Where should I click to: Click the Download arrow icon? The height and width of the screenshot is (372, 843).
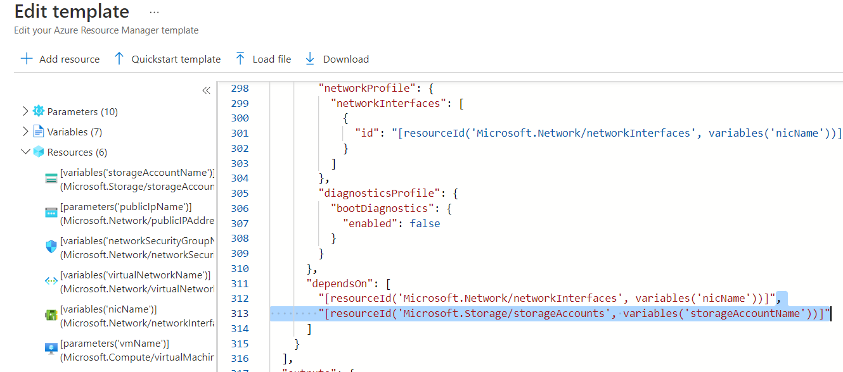pyautogui.click(x=310, y=59)
